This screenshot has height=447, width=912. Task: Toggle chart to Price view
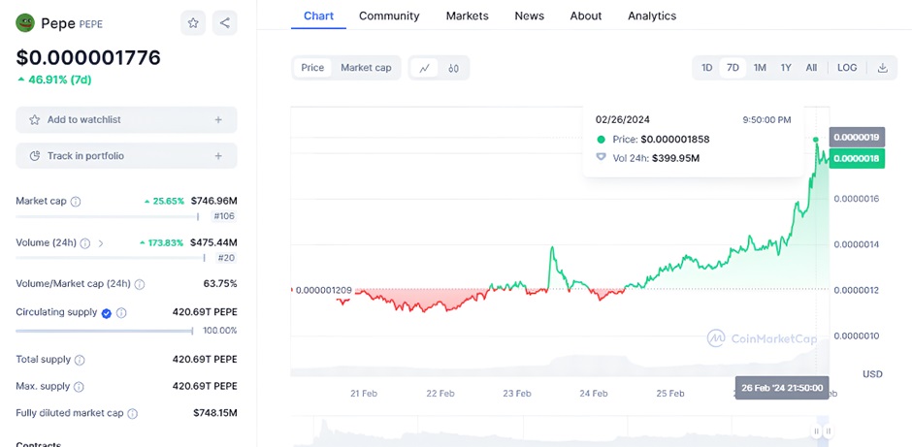click(312, 68)
